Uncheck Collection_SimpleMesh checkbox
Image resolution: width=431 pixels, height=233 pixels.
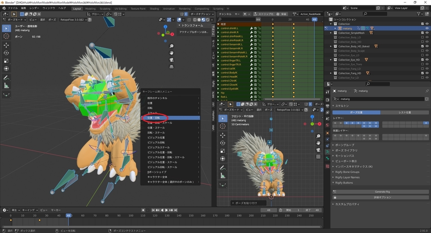[x=422, y=33]
